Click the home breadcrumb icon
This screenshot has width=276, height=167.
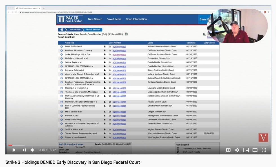62,30
